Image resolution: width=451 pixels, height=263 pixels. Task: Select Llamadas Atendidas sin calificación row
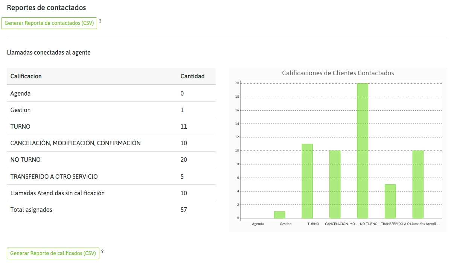click(111, 193)
